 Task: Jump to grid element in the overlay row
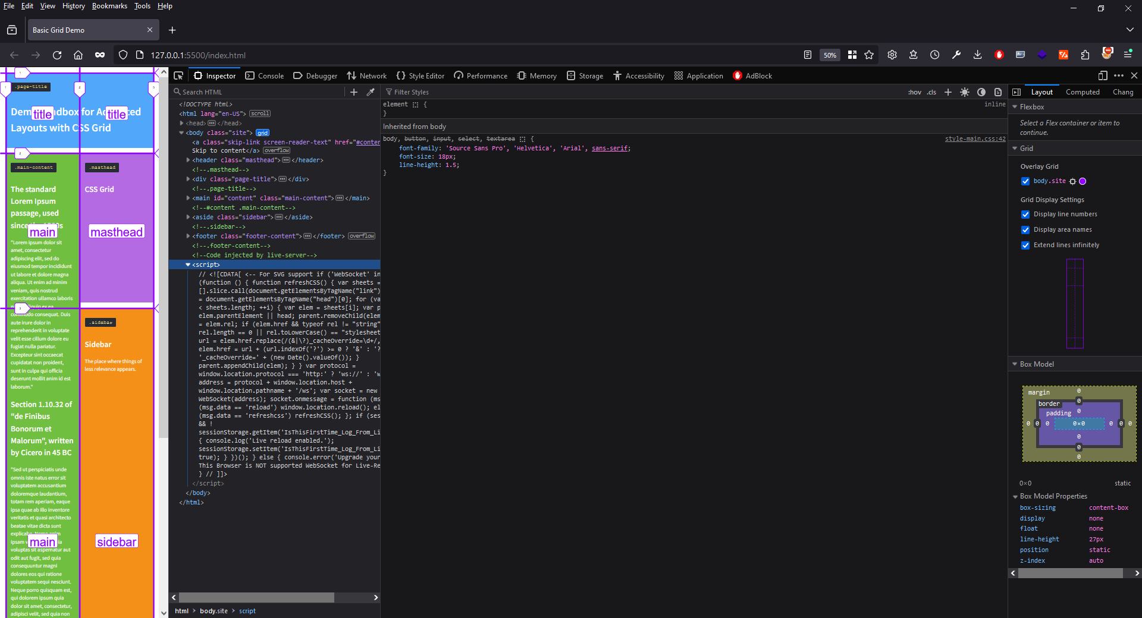point(1072,181)
